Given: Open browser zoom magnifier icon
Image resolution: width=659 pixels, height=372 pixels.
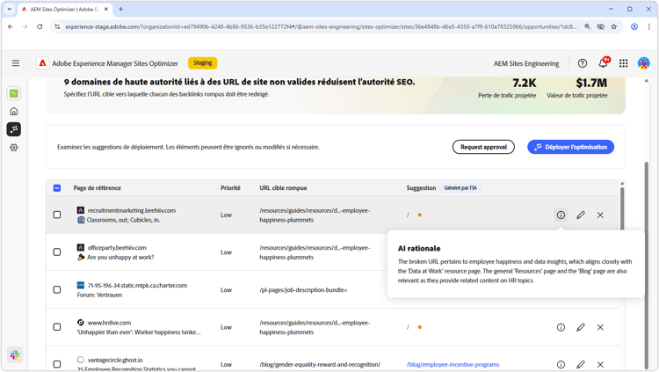Looking at the screenshot, I should pos(587,26).
